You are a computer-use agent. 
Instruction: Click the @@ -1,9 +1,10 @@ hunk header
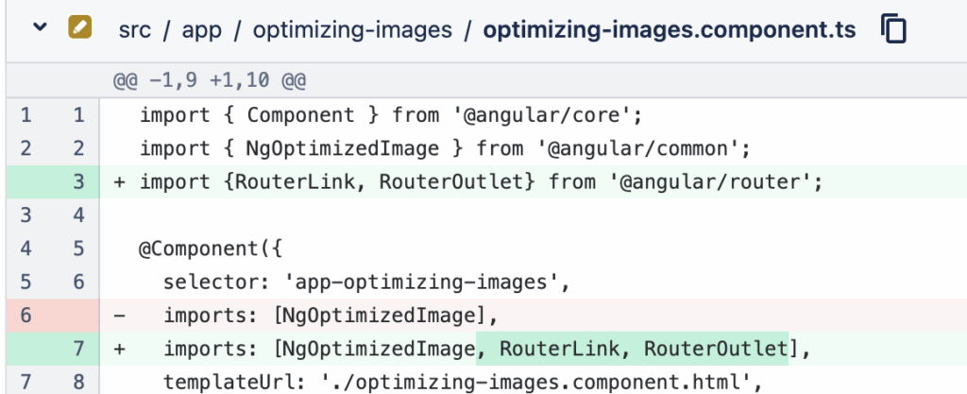(210, 80)
